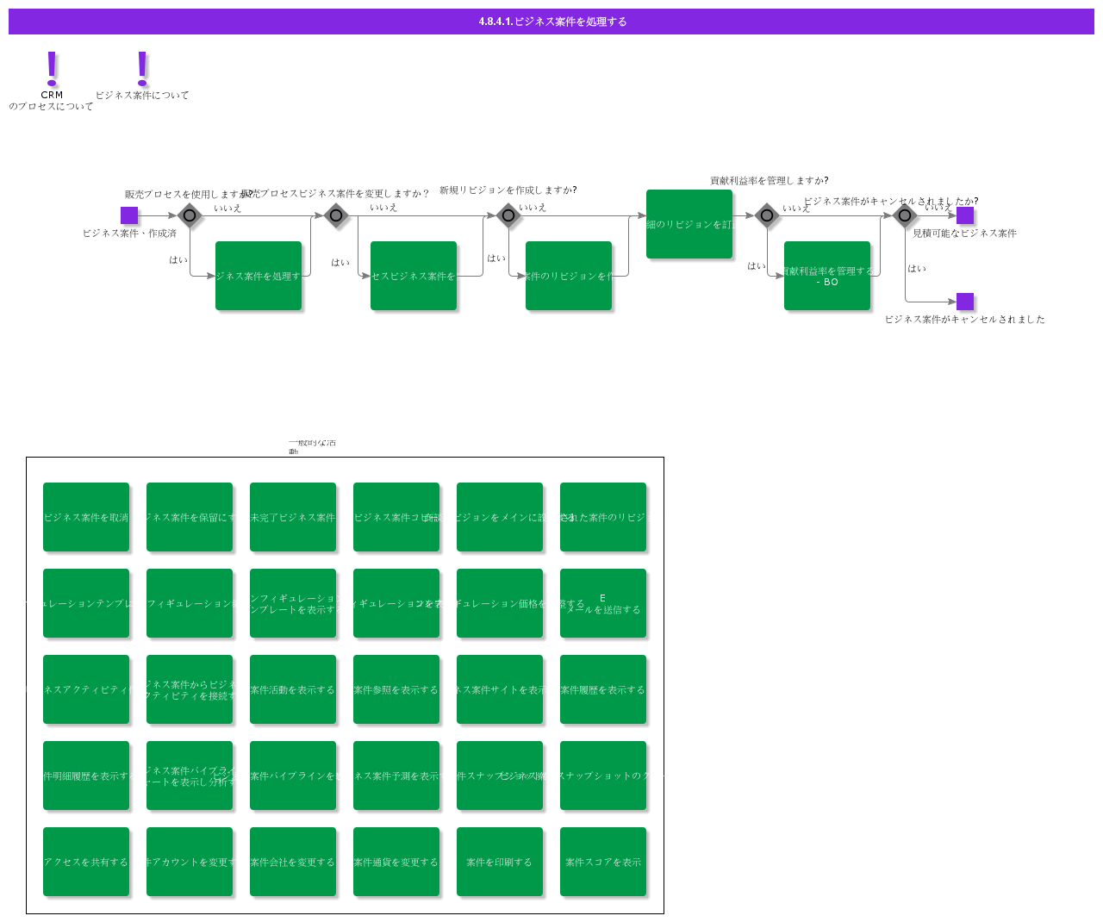This screenshot has height=922, width=1103.
Task: Open the 'ビジネス案件予測を表示' activity box
Action: click(x=396, y=776)
